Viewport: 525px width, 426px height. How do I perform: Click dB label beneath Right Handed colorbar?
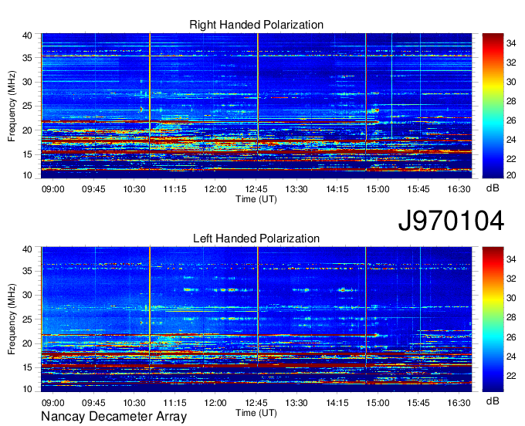[x=493, y=188]
